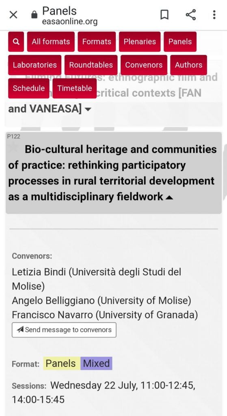Image resolution: width=227 pixels, height=416 pixels.
Task: Switch to the Panels listing
Action: (x=180, y=42)
